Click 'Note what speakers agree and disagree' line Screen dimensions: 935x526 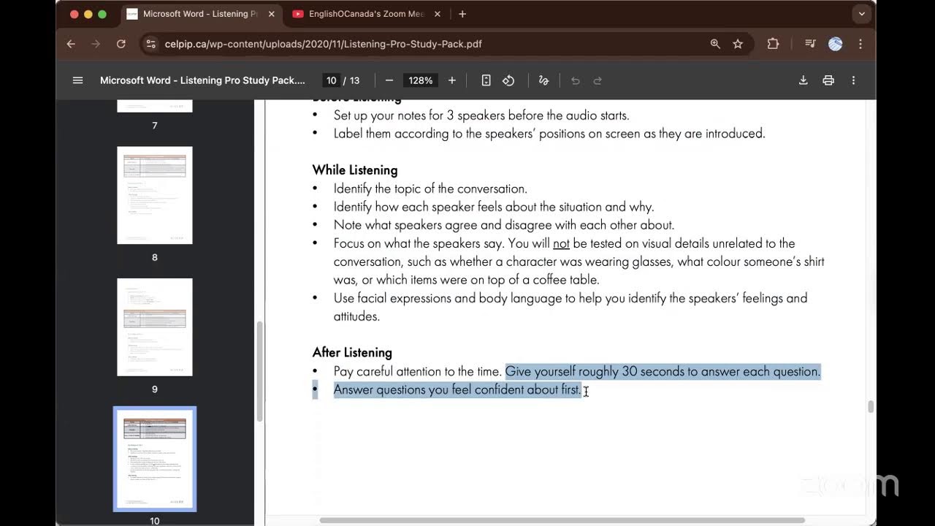click(504, 225)
